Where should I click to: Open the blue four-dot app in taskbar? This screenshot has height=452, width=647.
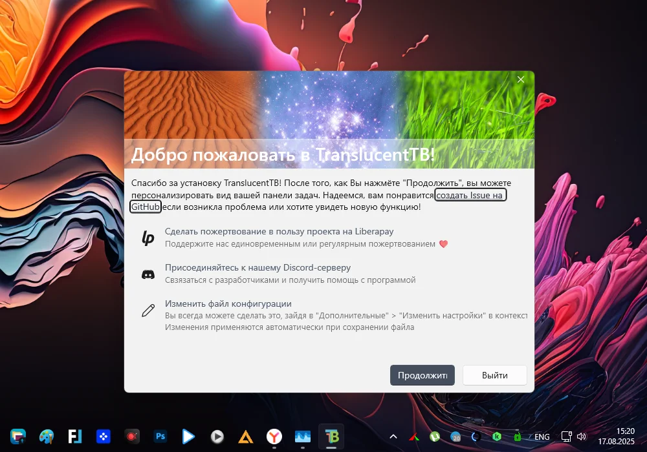103,437
